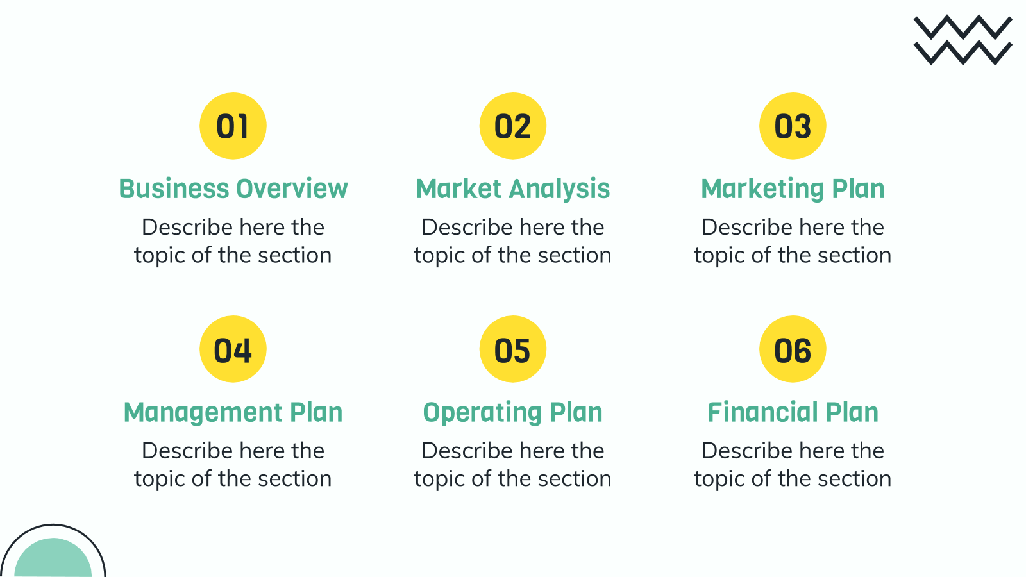Click the Business Overview heading
The image size is (1026, 577).
click(233, 188)
